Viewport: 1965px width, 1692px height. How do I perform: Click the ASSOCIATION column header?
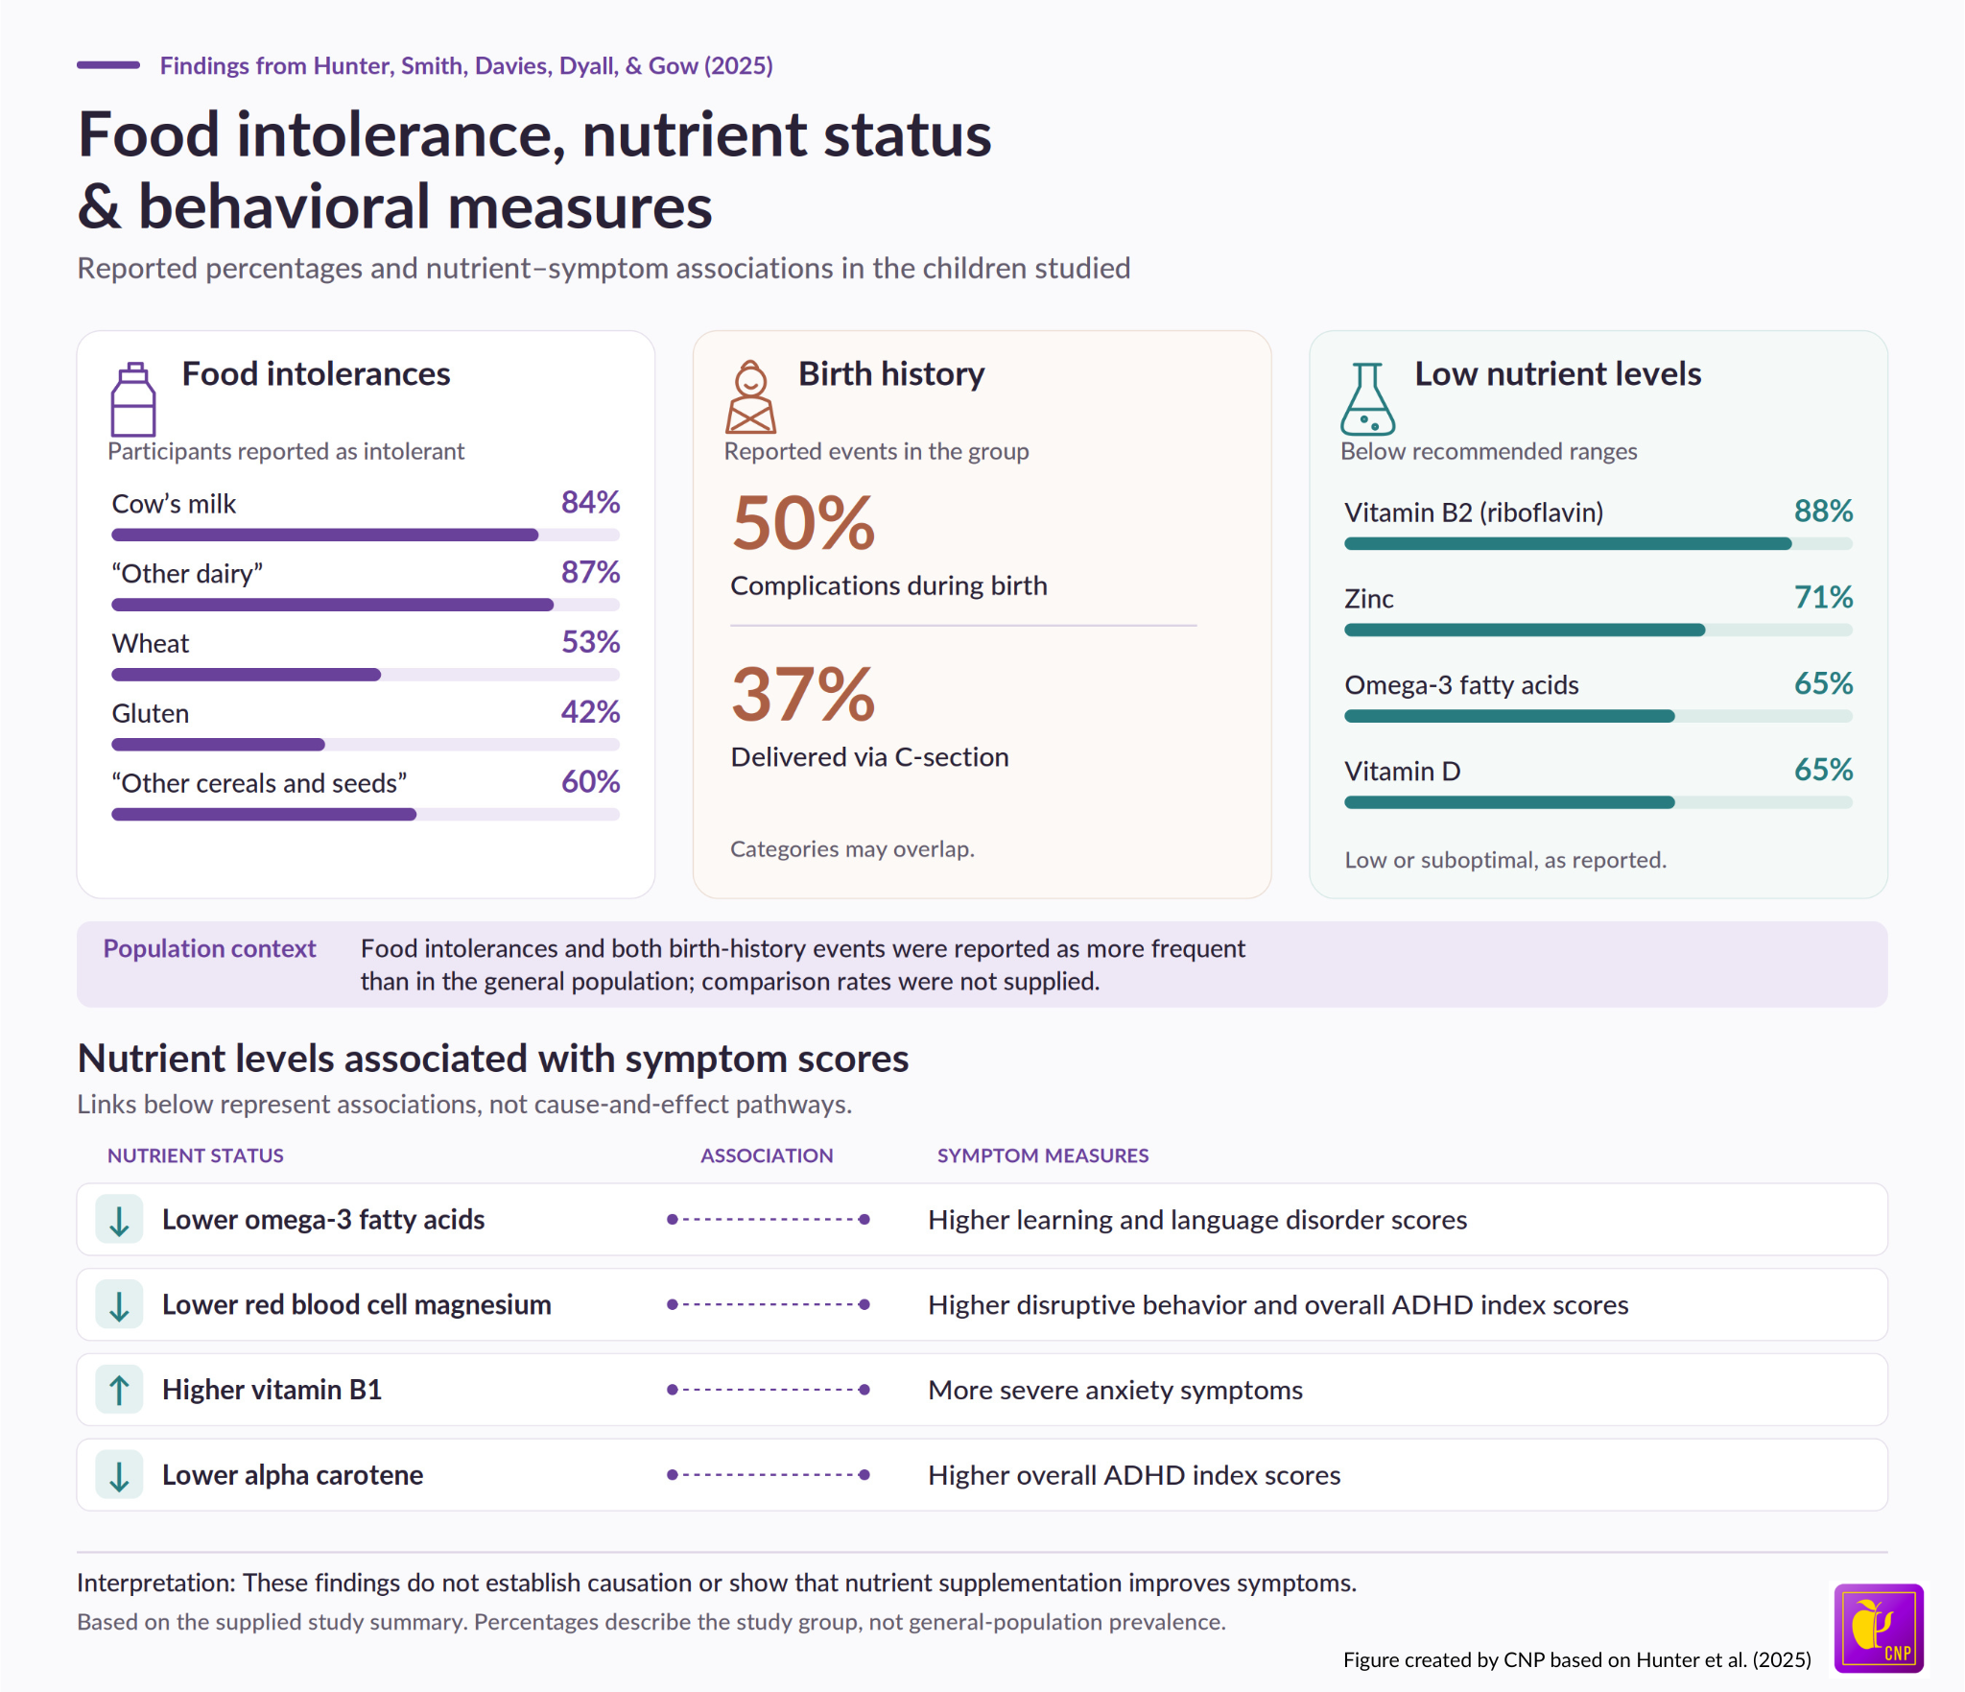point(767,1156)
